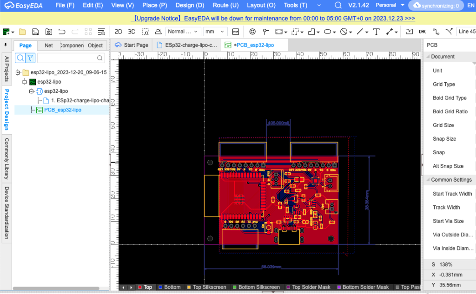Run the DRC check
This screenshot has height=294, width=476.
[x=423, y=32]
